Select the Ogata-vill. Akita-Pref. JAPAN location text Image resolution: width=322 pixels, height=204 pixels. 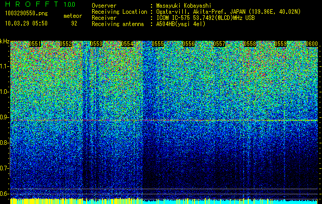coord(228,12)
